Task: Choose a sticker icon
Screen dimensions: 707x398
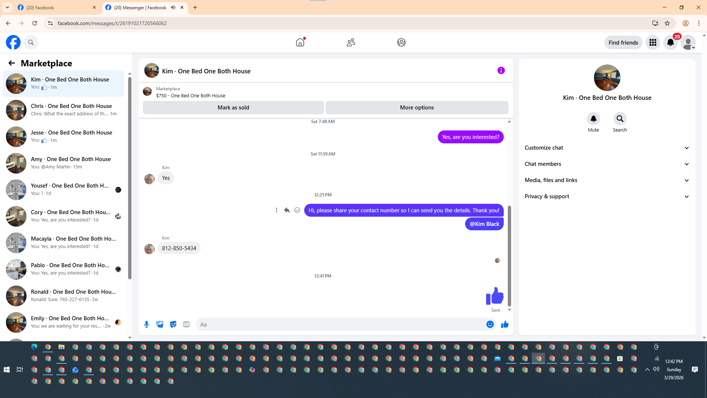Action: tap(173, 324)
